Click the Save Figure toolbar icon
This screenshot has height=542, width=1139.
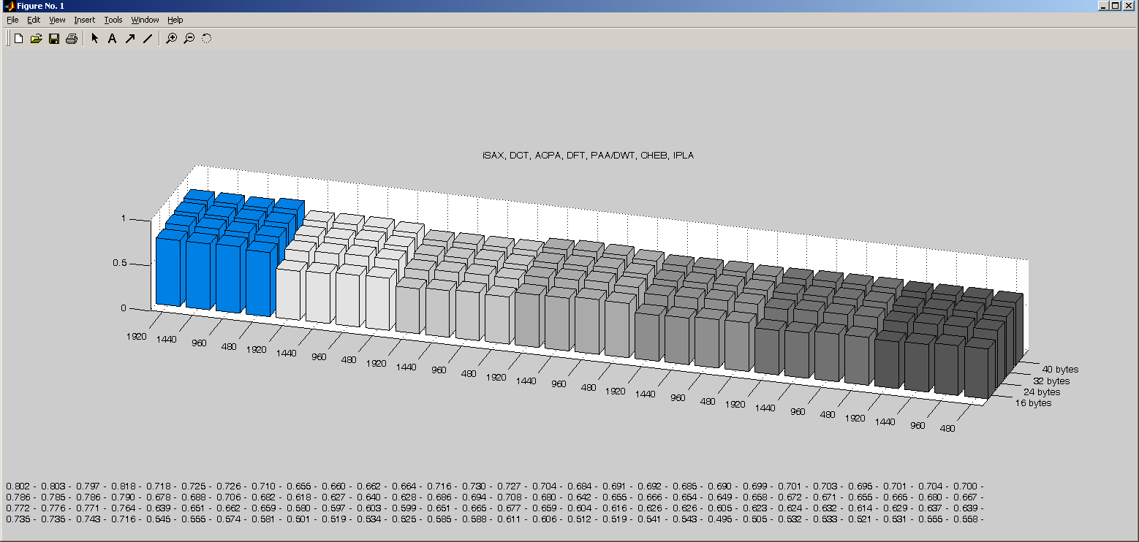[54, 39]
